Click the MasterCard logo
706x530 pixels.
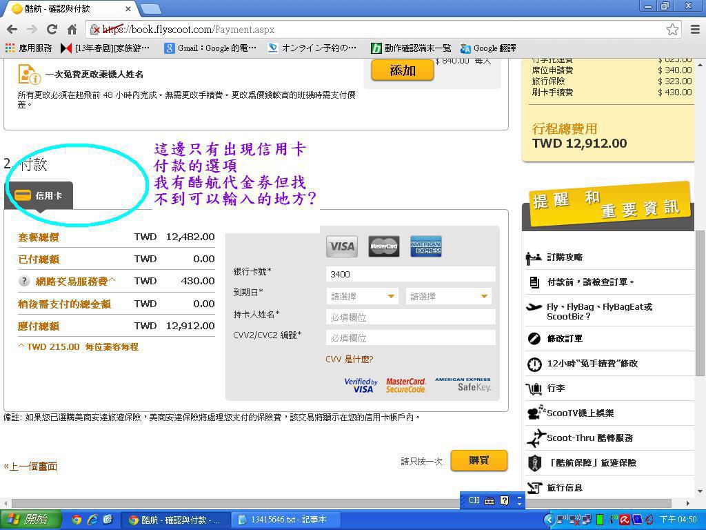(x=383, y=246)
